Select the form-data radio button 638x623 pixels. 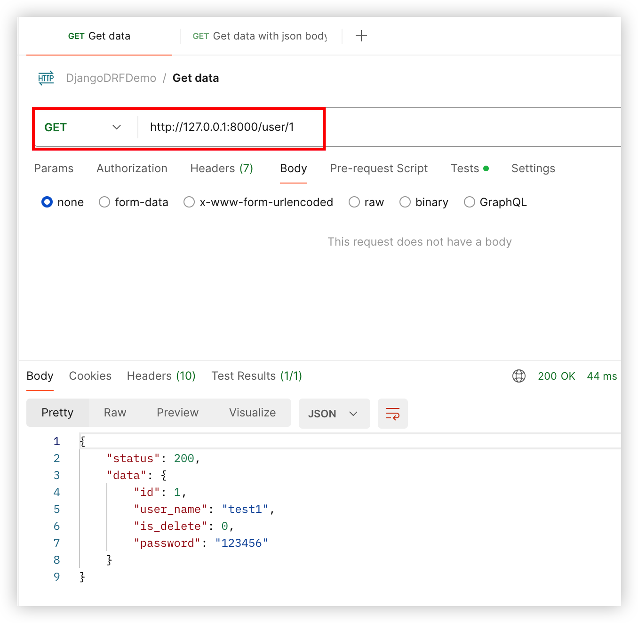(x=104, y=202)
